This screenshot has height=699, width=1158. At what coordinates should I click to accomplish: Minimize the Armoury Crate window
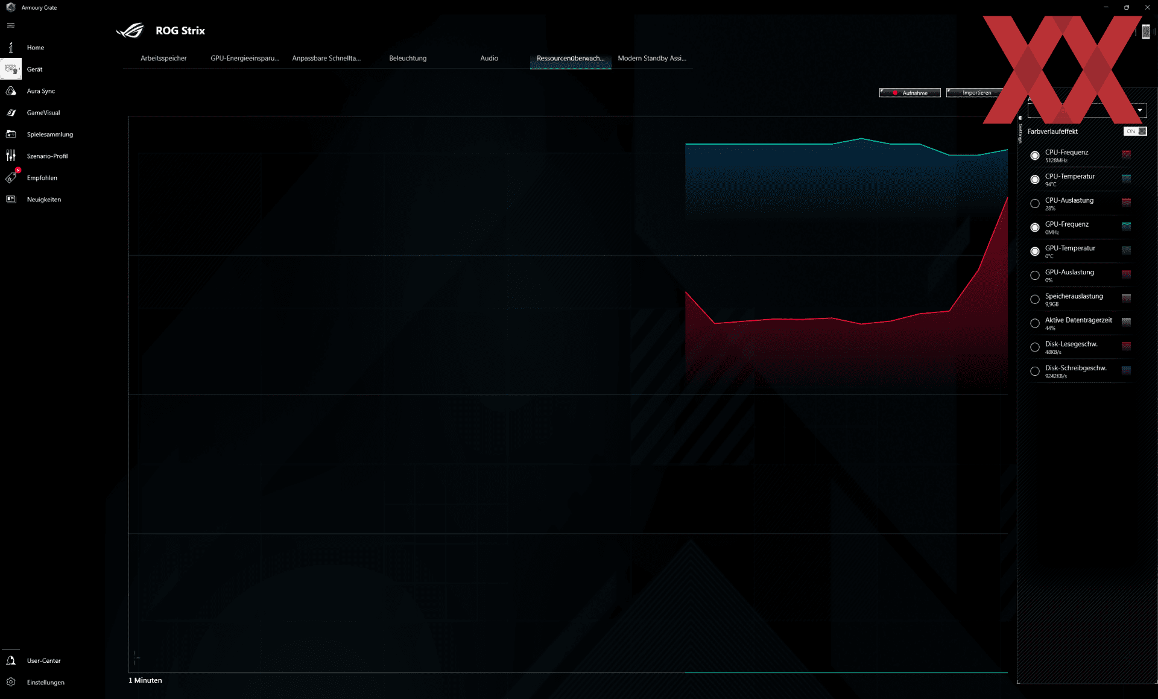pos(1106,7)
